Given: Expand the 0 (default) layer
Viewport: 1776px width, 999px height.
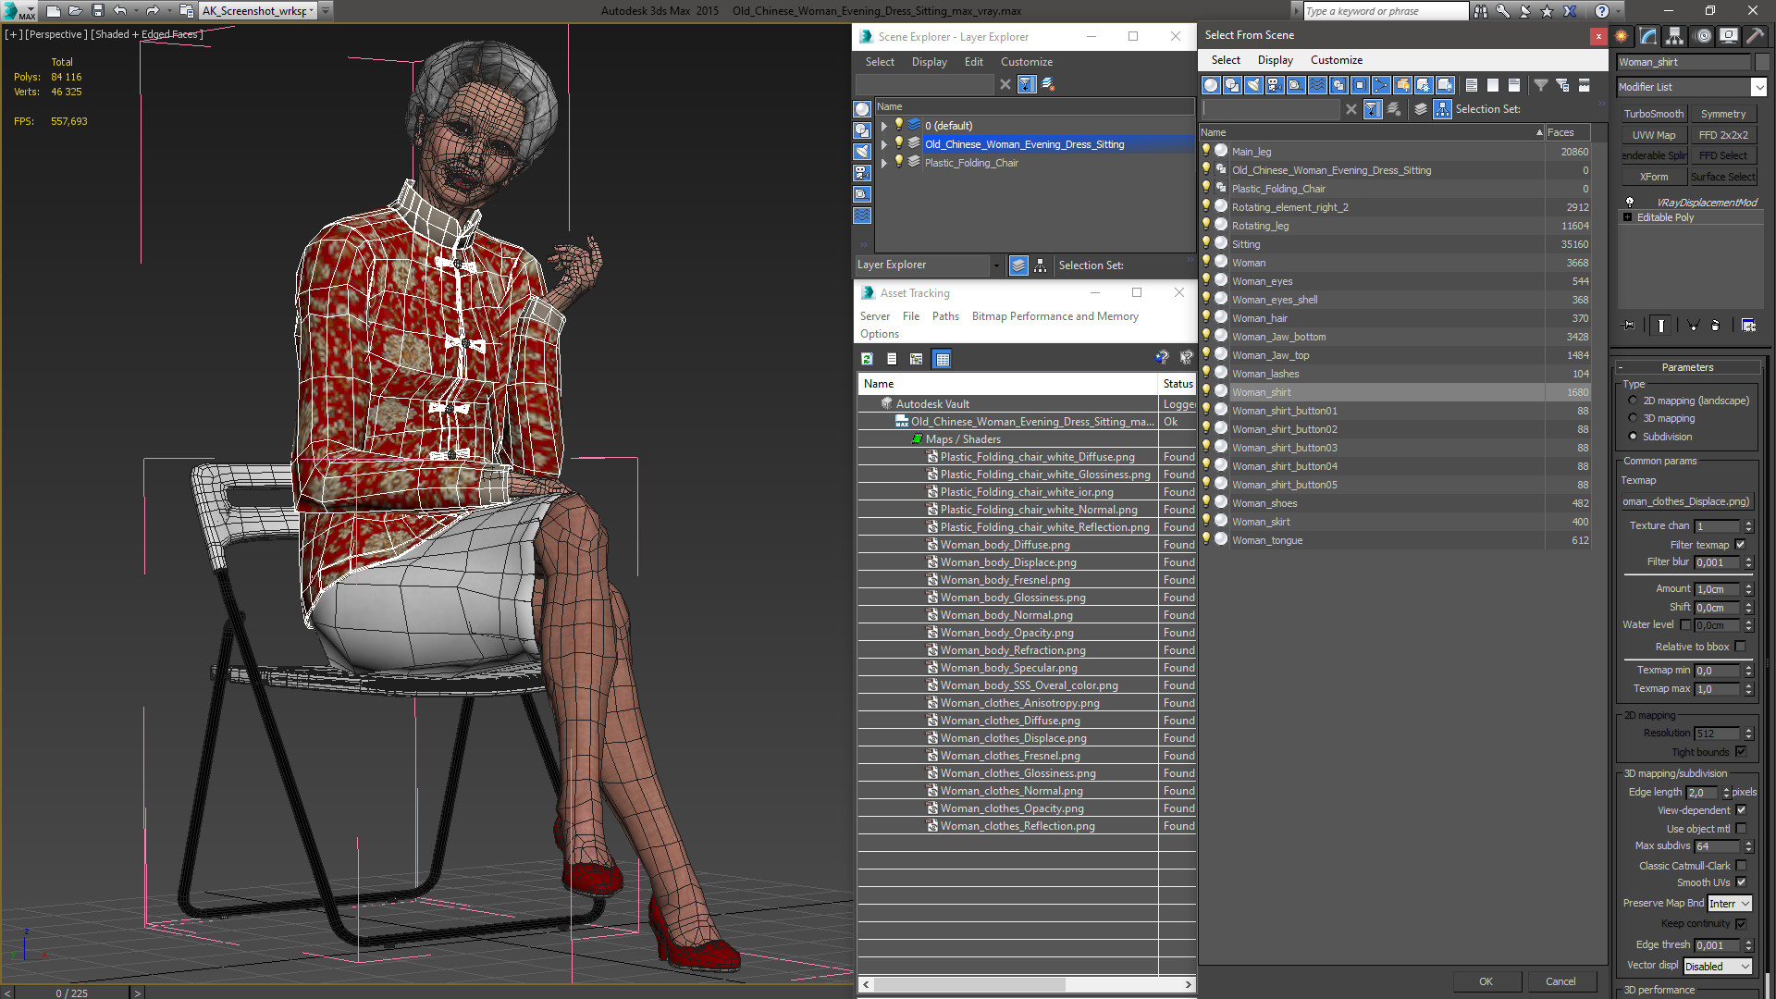Looking at the screenshot, I should pyautogui.click(x=884, y=126).
